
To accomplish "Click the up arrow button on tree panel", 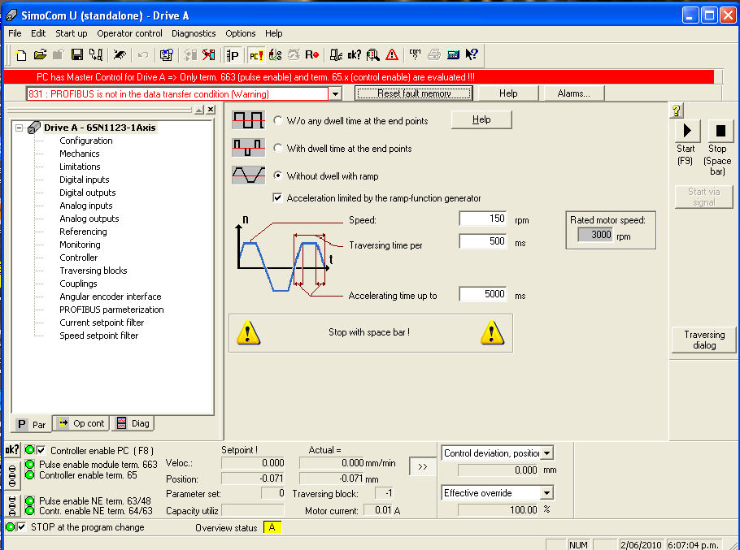I will coord(199,110).
